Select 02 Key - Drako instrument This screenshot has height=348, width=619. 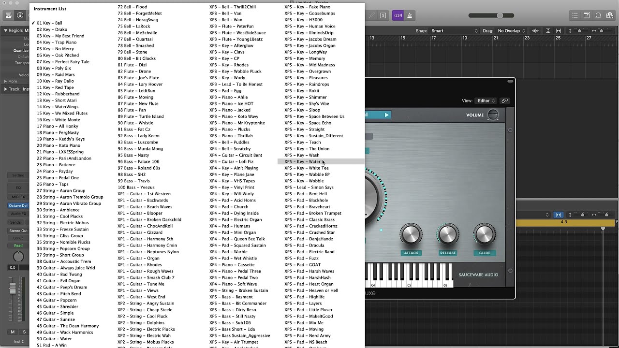pos(52,29)
